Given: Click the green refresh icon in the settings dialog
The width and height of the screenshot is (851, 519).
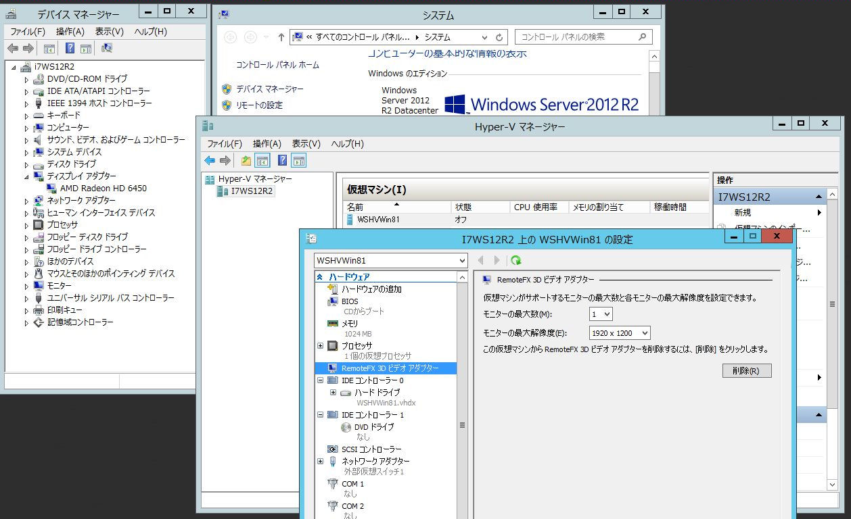Looking at the screenshot, I should pos(516,260).
